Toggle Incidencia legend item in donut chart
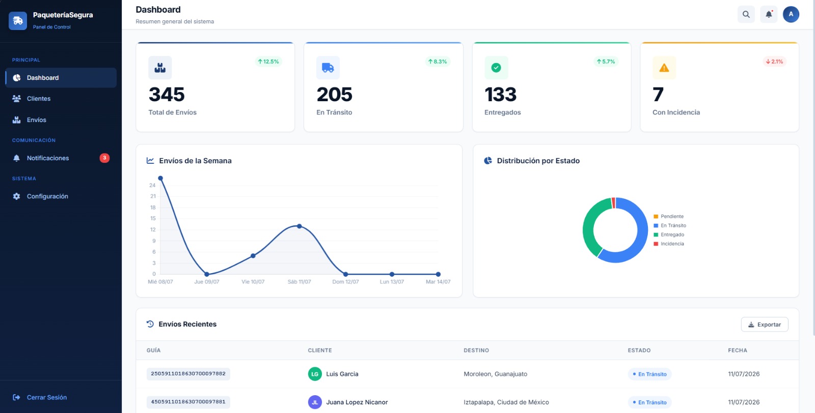This screenshot has width=815, height=413. 669,244
